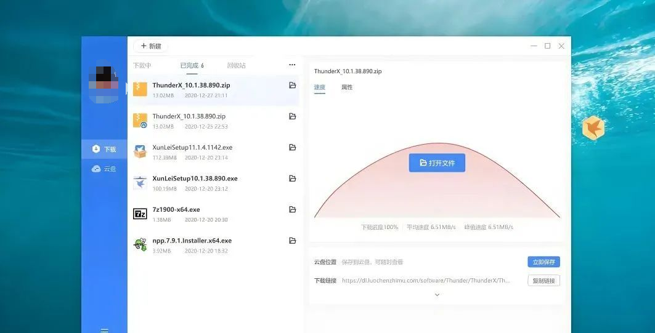Click the 平均速度 6.51MB/s text
The height and width of the screenshot is (333, 655).
click(x=431, y=227)
